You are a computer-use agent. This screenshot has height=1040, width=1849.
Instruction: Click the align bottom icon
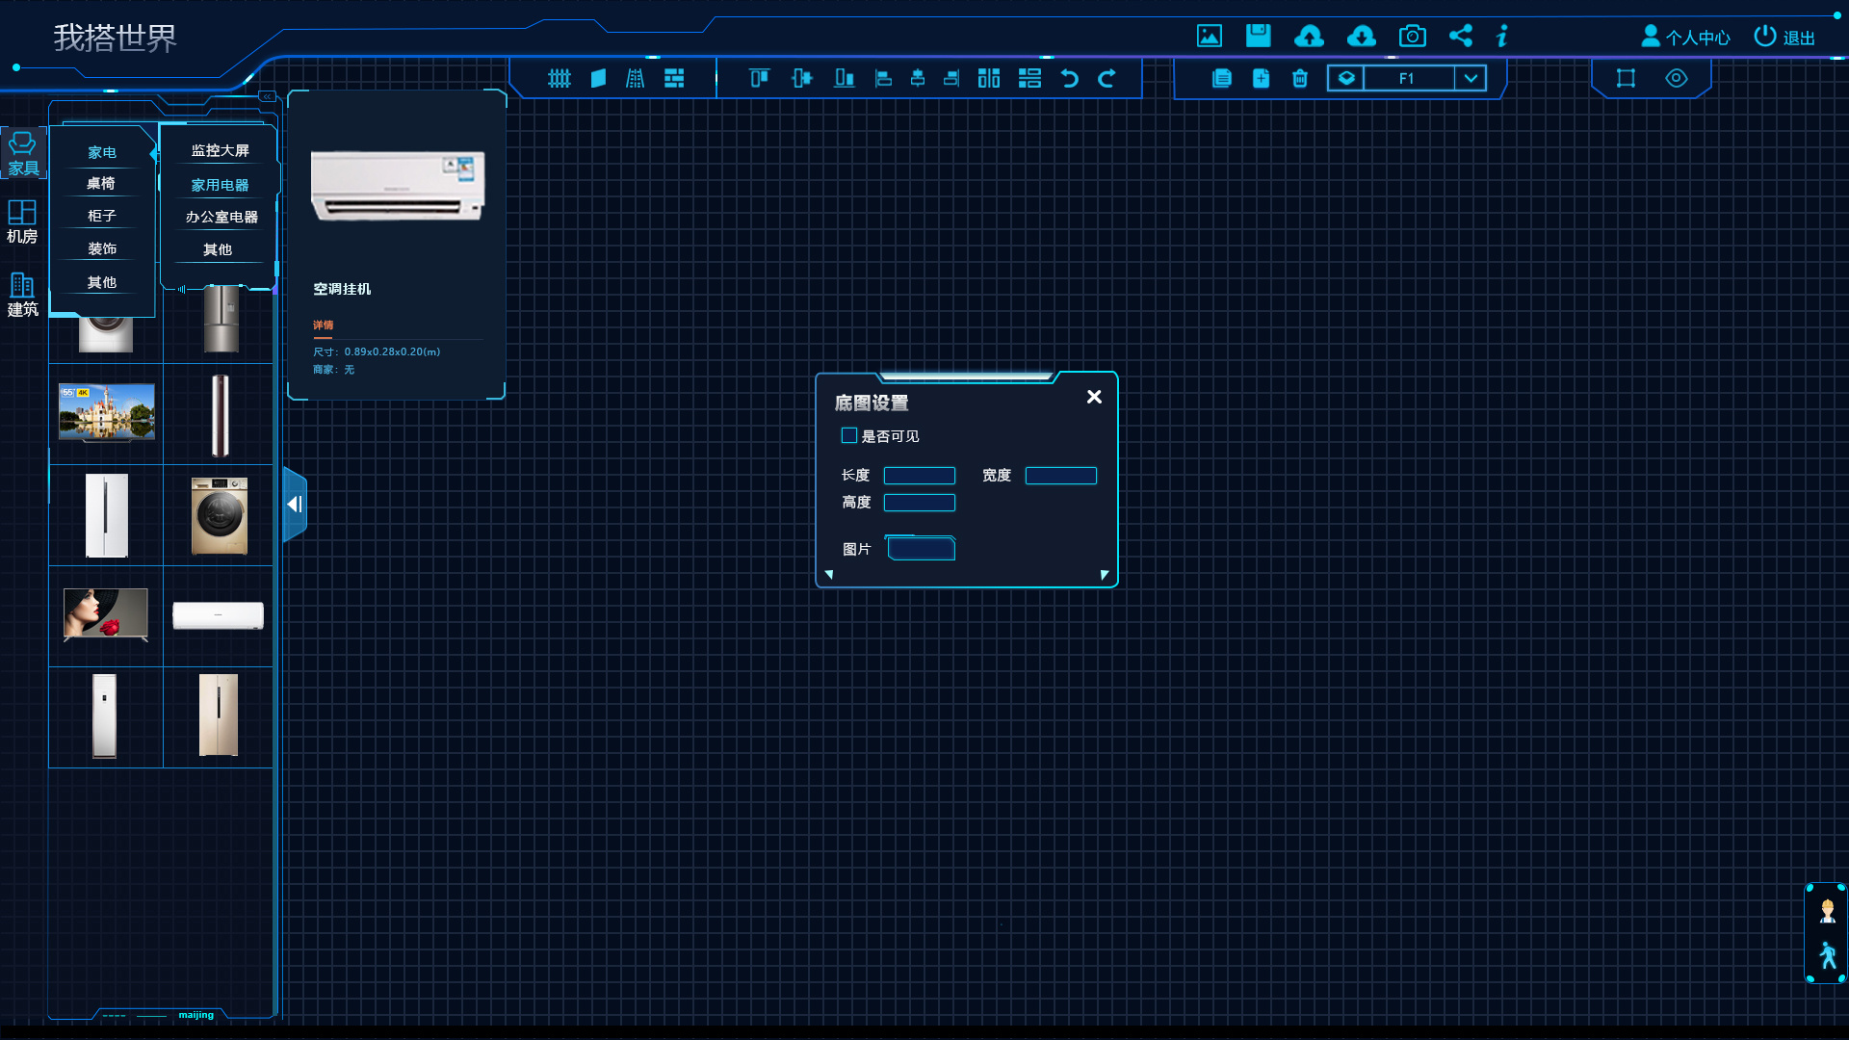845,78
